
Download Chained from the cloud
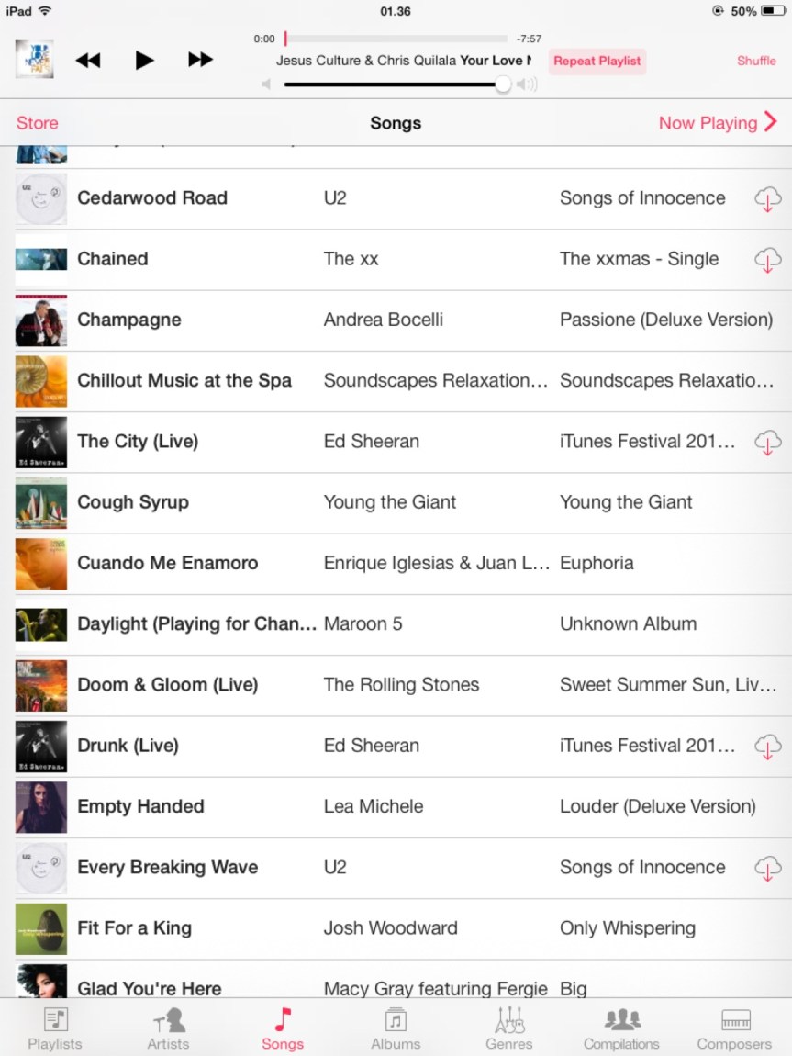(767, 260)
